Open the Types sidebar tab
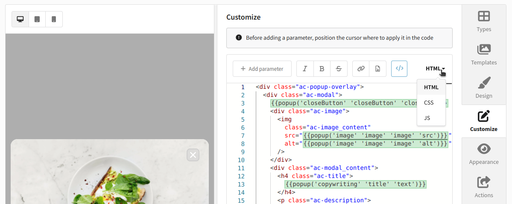This screenshot has width=512, height=204. tap(483, 21)
